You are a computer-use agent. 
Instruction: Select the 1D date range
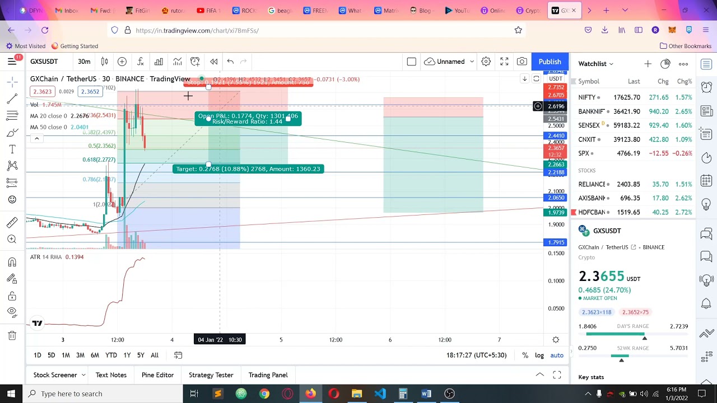pyautogui.click(x=37, y=355)
